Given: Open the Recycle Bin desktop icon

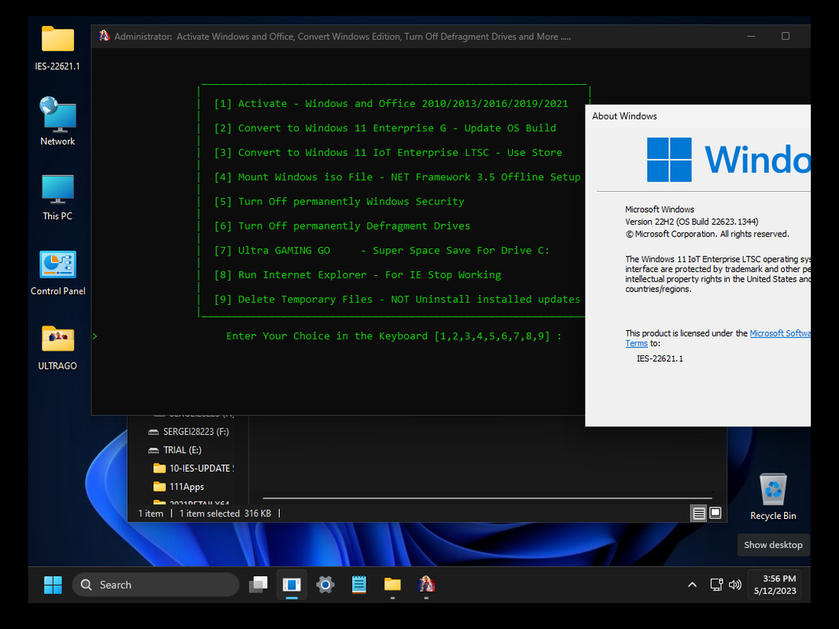Looking at the screenshot, I should [x=773, y=496].
